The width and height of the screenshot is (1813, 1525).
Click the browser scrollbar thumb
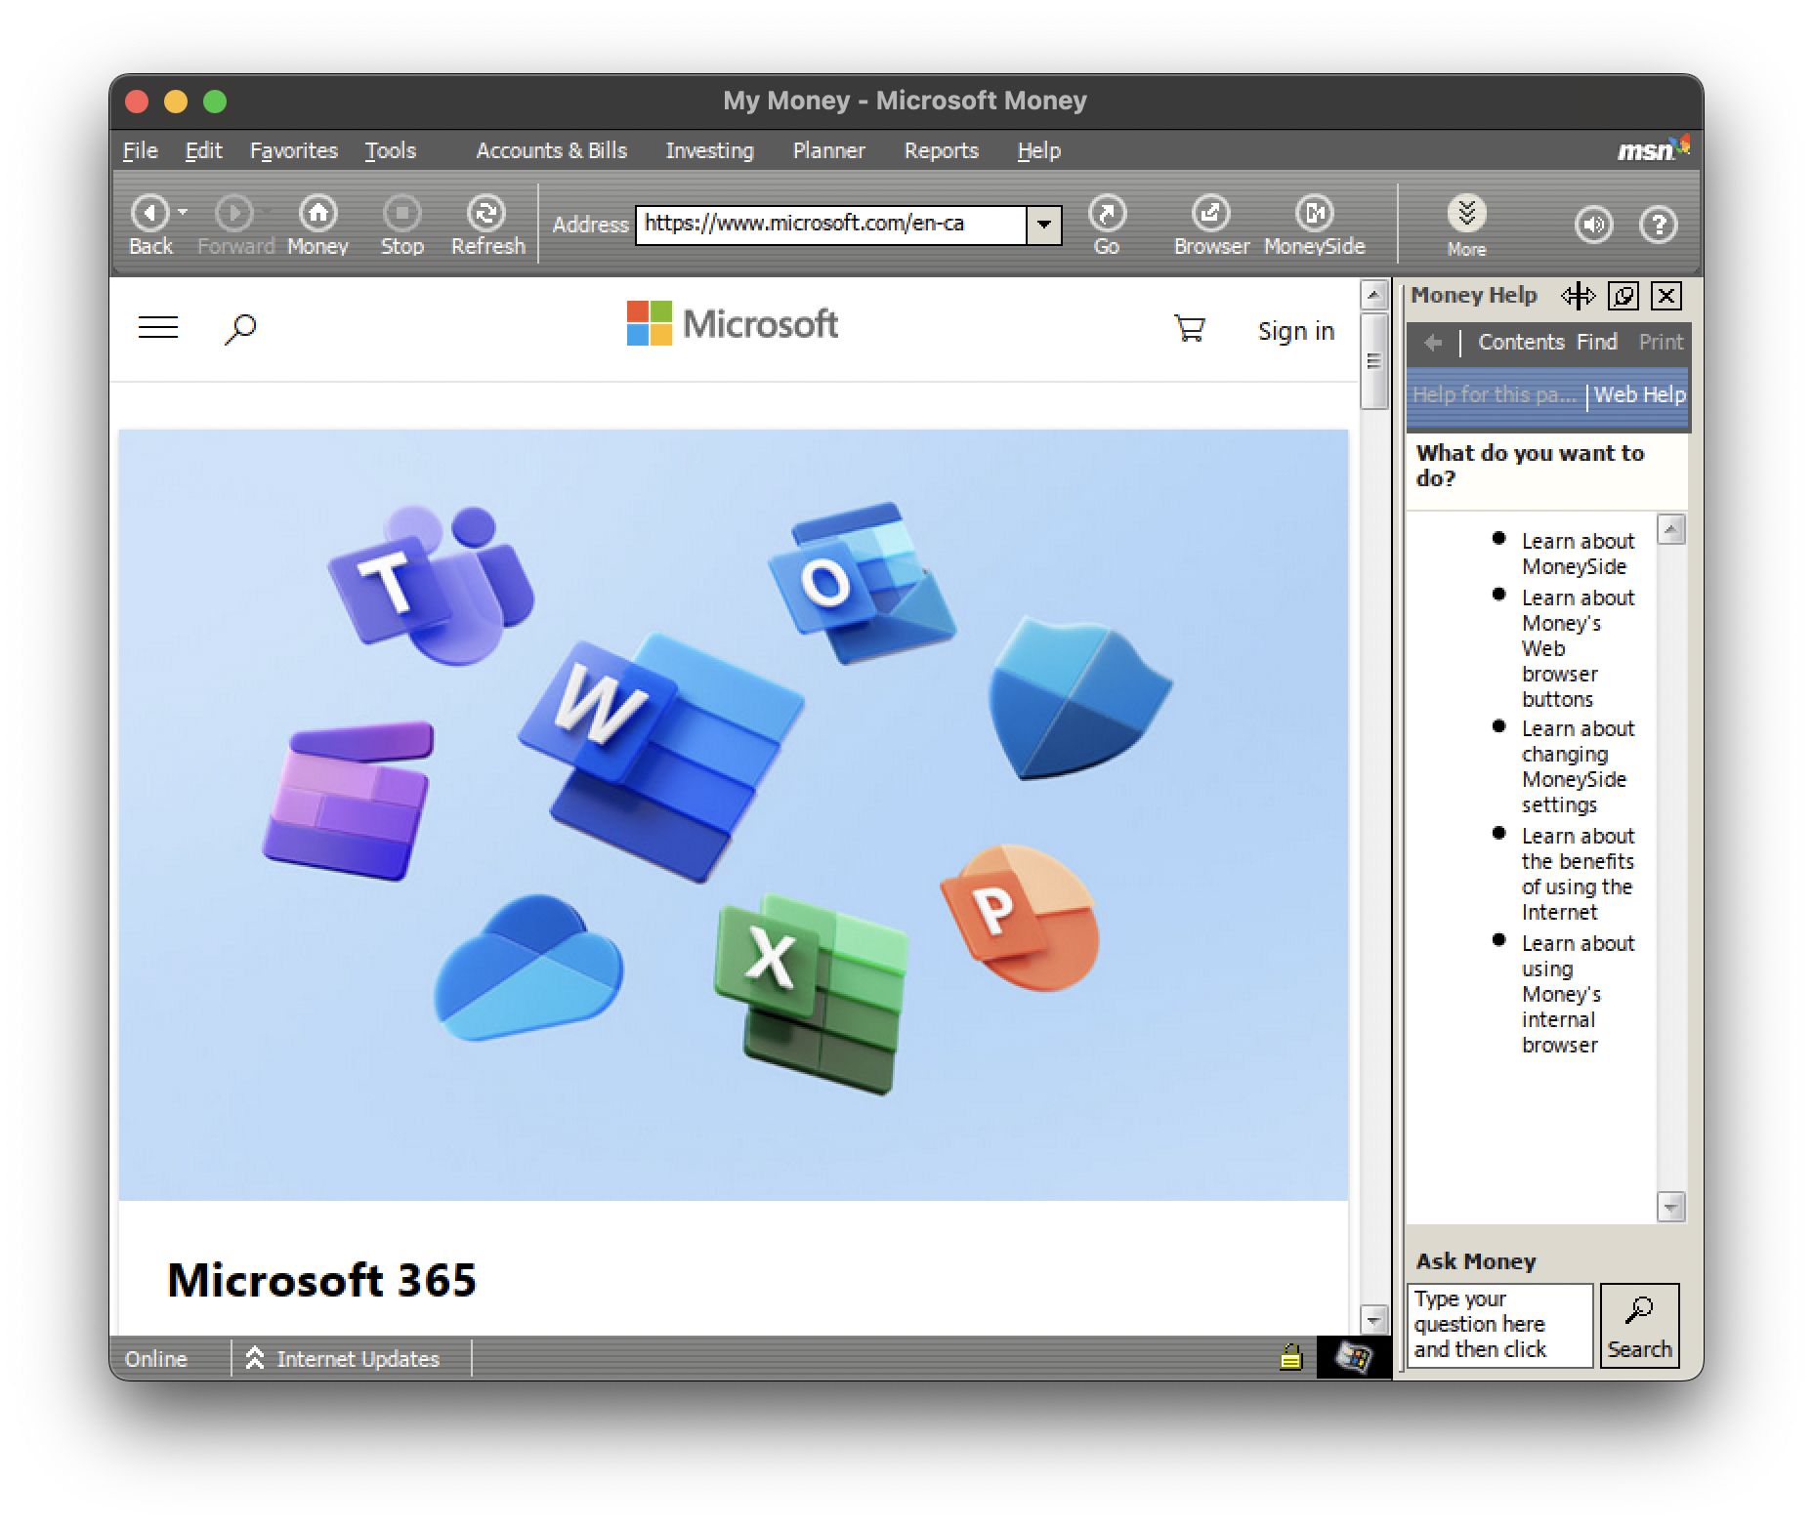tap(1373, 360)
